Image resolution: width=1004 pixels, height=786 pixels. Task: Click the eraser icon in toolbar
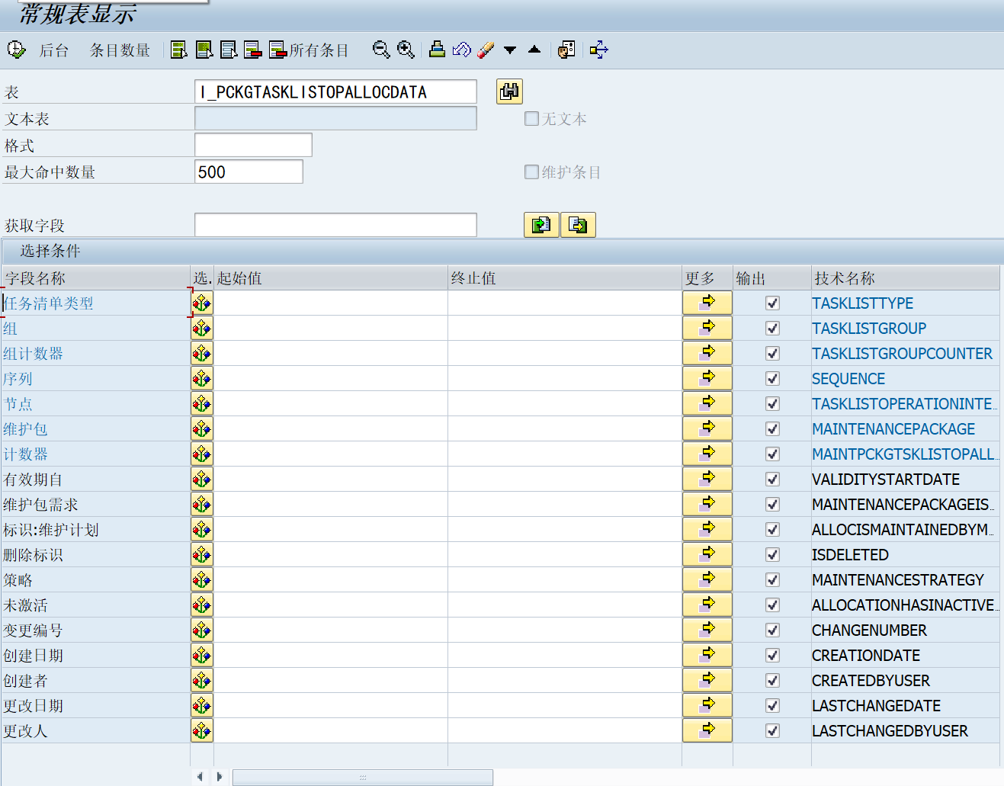486,50
